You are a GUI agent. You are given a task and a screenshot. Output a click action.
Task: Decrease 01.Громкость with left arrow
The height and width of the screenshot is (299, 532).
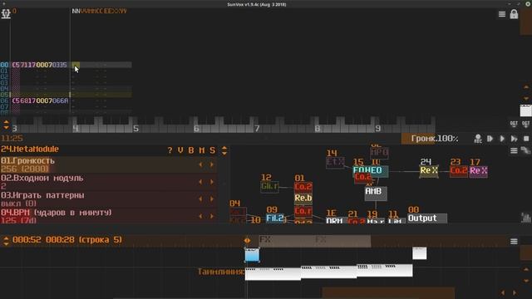coord(200,164)
